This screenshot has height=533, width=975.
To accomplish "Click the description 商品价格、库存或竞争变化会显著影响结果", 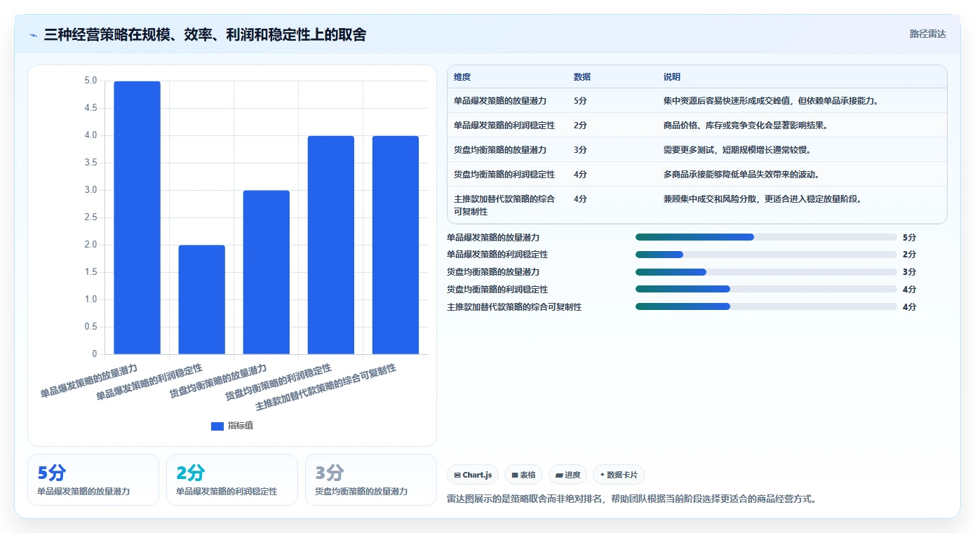I will tap(746, 126).
